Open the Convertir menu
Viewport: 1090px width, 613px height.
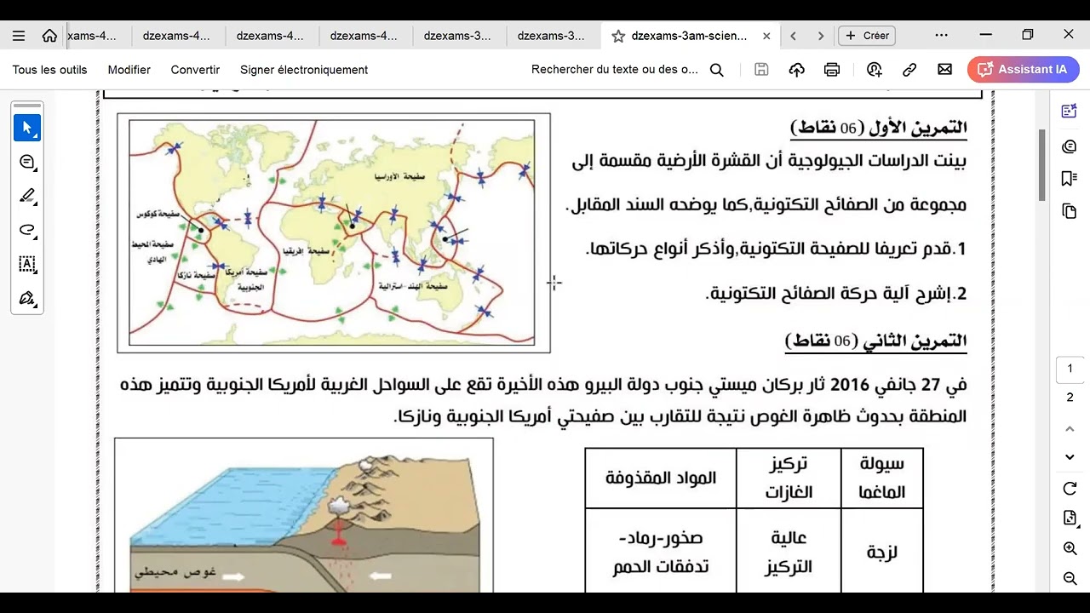[195, 70]
